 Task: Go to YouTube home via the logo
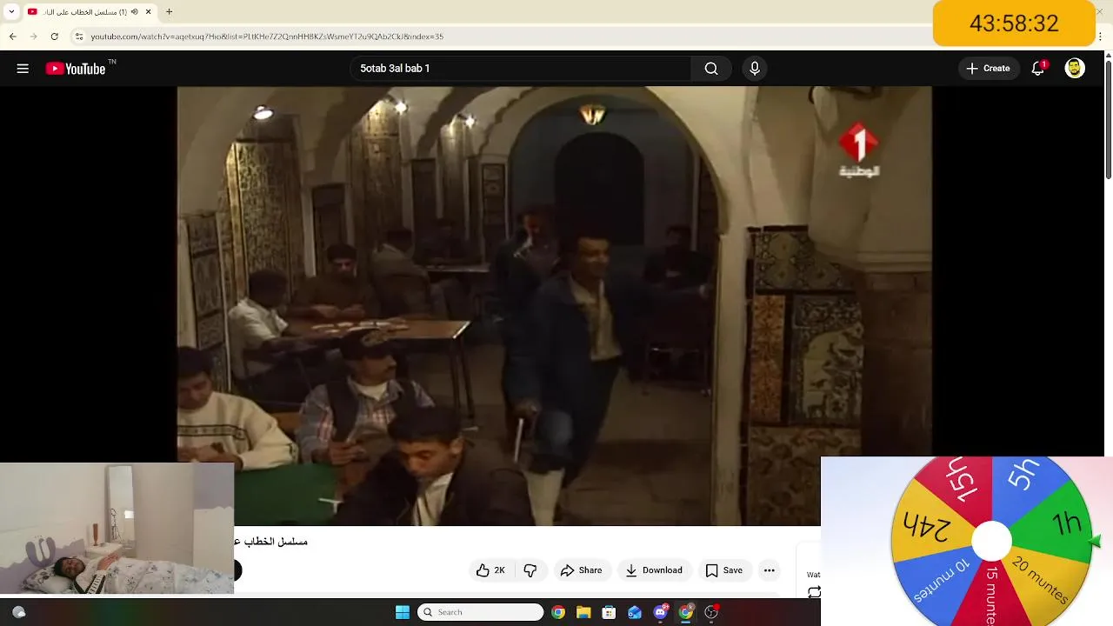coord(76,69)
